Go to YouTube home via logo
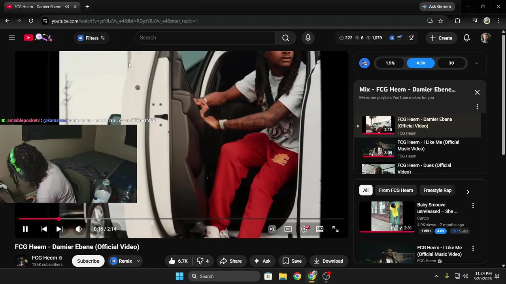 pyautogui.click(x=38, y=38)
